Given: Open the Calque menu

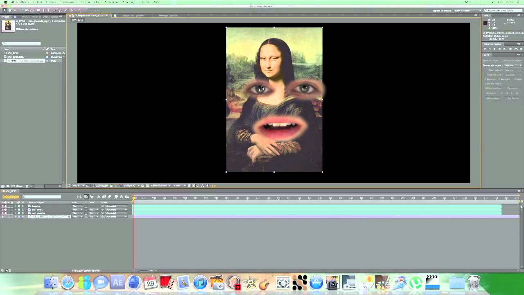Looking at the screenshot, I should point(86,2).
